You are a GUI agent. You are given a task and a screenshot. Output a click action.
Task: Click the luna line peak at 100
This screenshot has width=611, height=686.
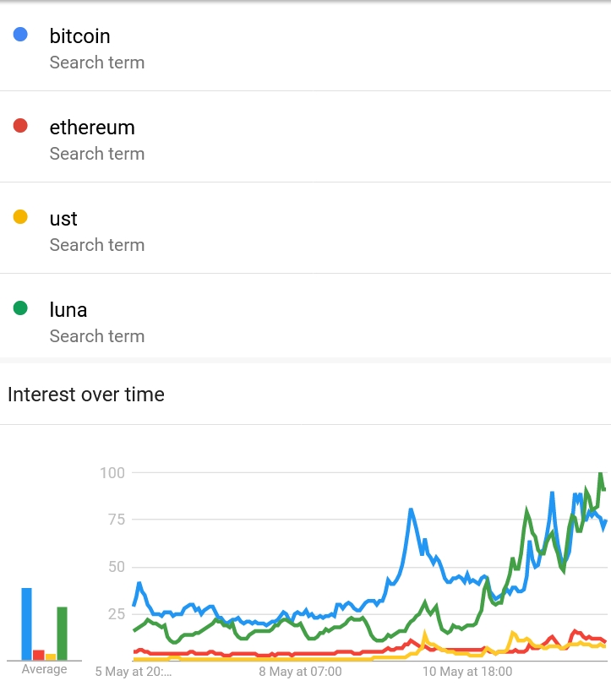601,474
